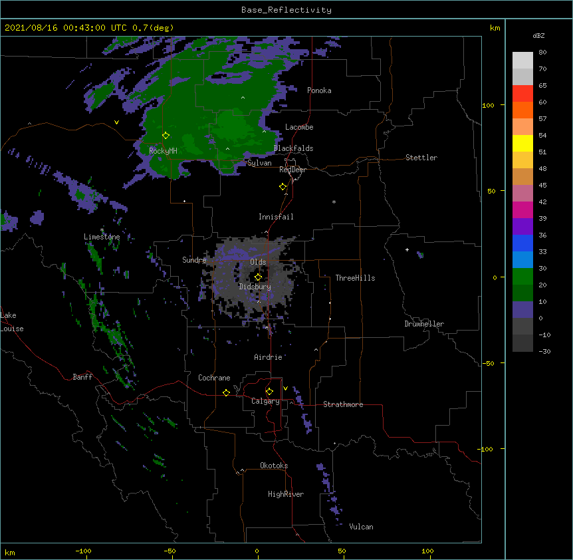The width and height of the screenshot is (573, 560).
Task: Click the Lacombe city label
Action: tap(299, 127)
